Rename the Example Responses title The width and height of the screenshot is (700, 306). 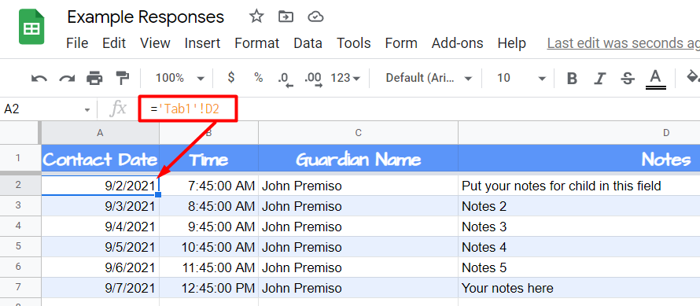tap(146, 17)
